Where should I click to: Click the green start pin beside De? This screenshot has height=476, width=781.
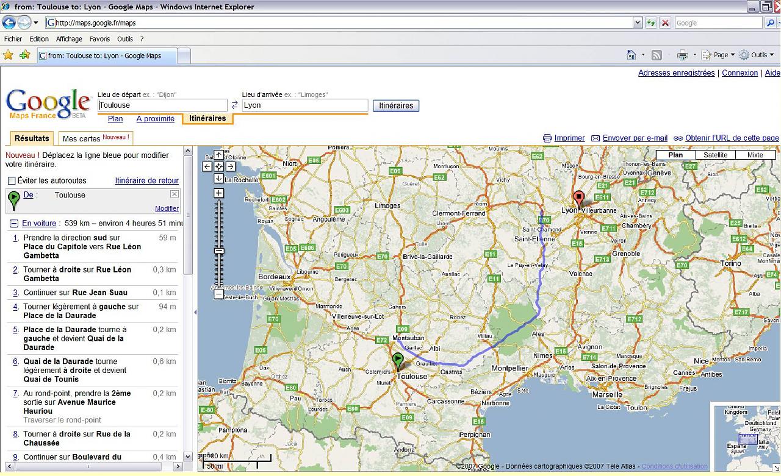click(13, 200)
